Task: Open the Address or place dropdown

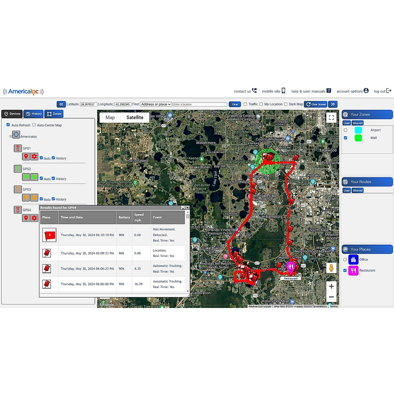Action: [156, 104]
